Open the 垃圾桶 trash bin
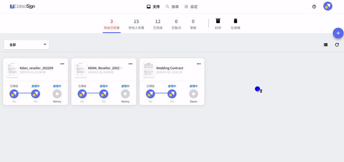 click(x=235, y=24)
